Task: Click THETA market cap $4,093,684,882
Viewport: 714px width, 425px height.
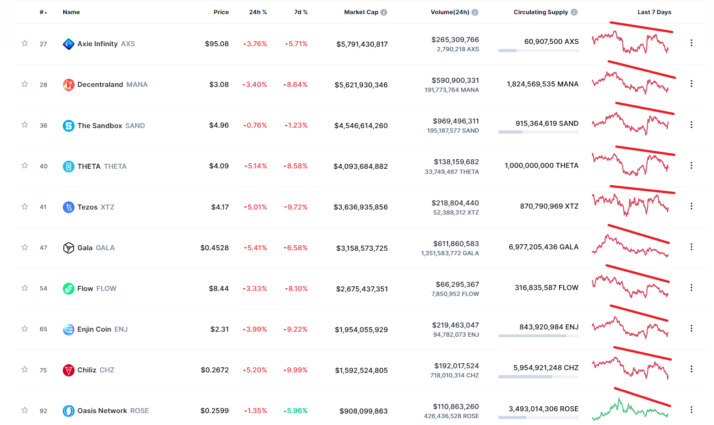Action: point(360,167)
